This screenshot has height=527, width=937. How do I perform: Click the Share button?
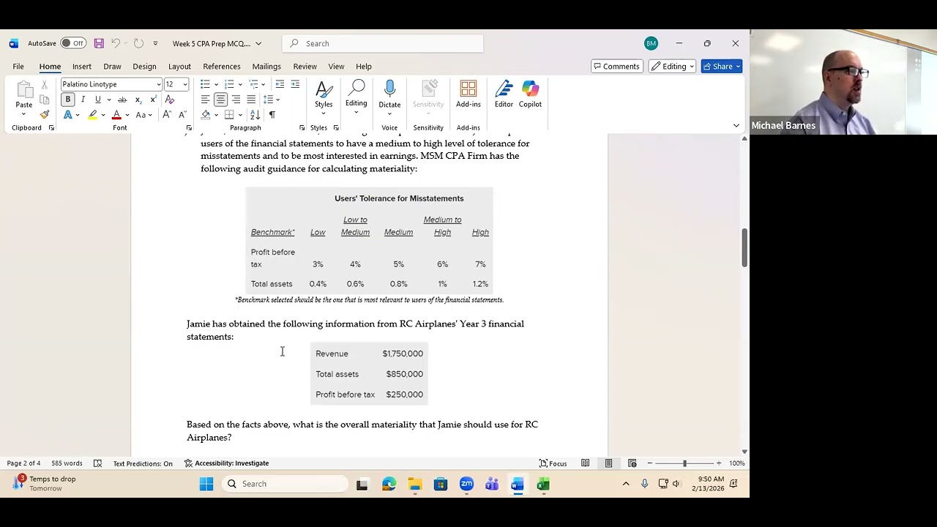point(722,67)
